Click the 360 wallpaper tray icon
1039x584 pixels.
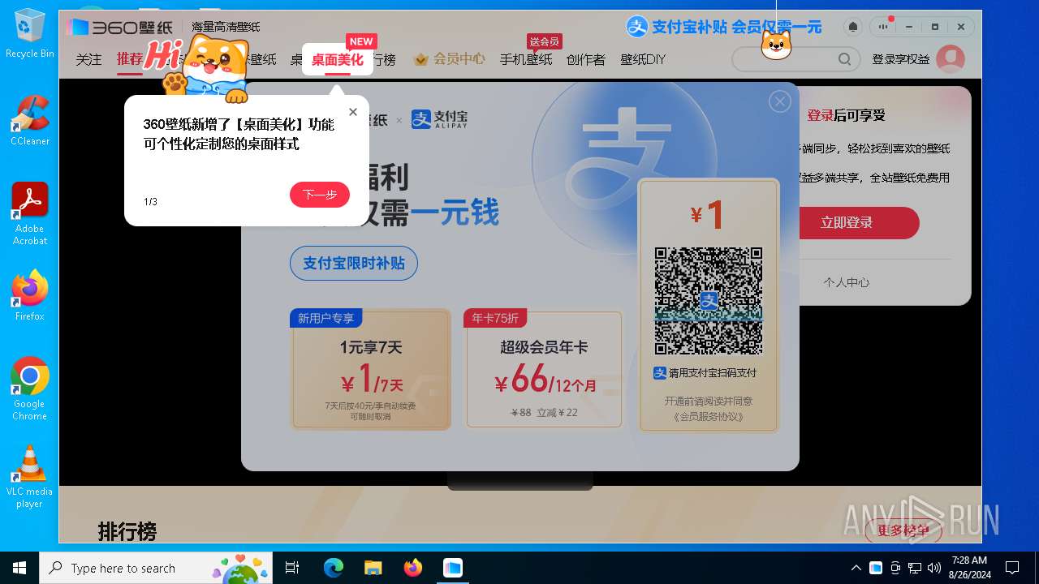[x=876, y=568]
